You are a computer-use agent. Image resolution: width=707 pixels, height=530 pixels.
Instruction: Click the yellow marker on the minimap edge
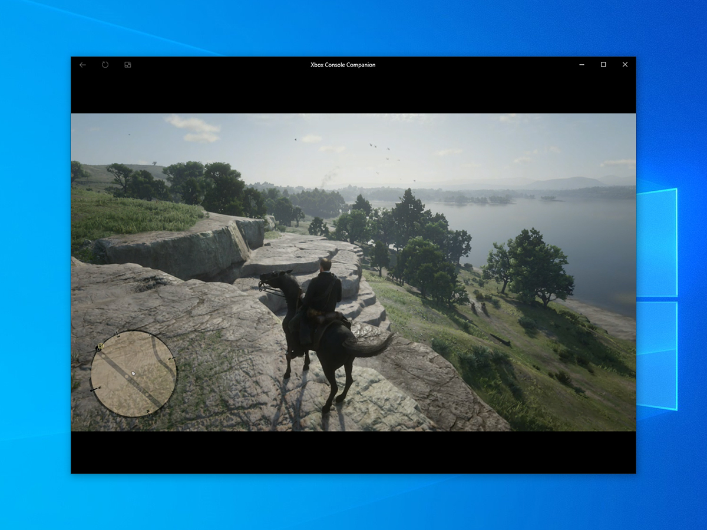point(100,347)
